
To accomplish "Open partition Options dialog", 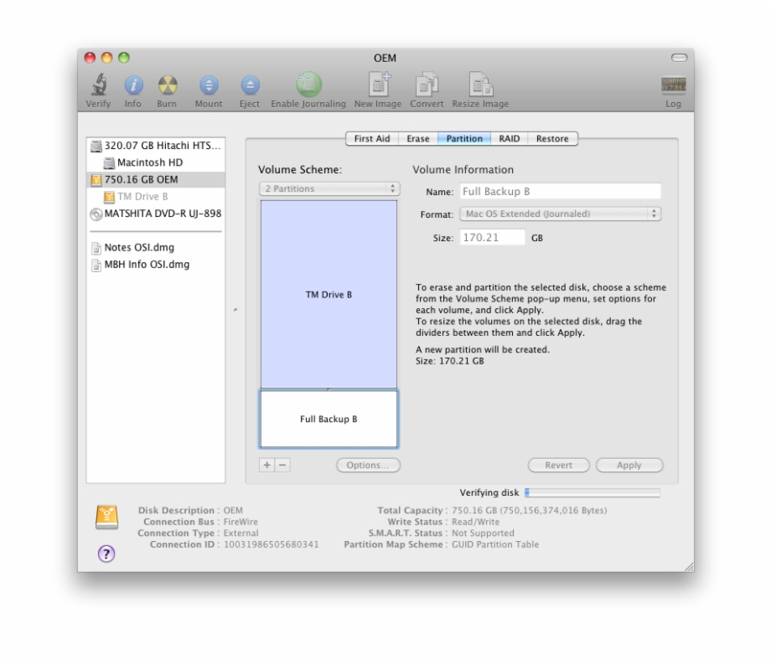I will 368,465.
